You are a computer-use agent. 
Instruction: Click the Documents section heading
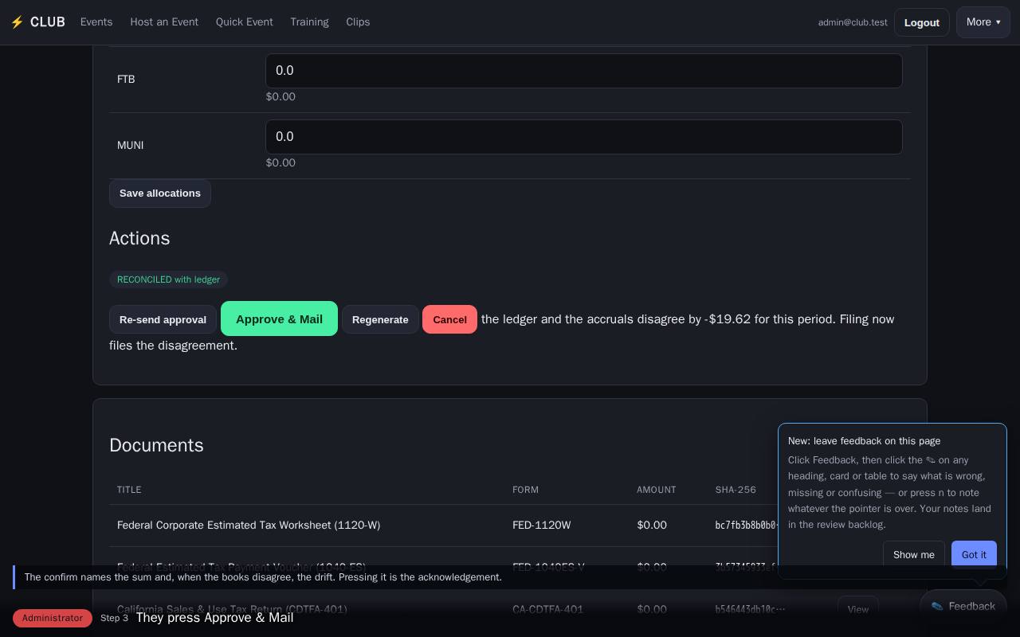click(x=156, y=445)
